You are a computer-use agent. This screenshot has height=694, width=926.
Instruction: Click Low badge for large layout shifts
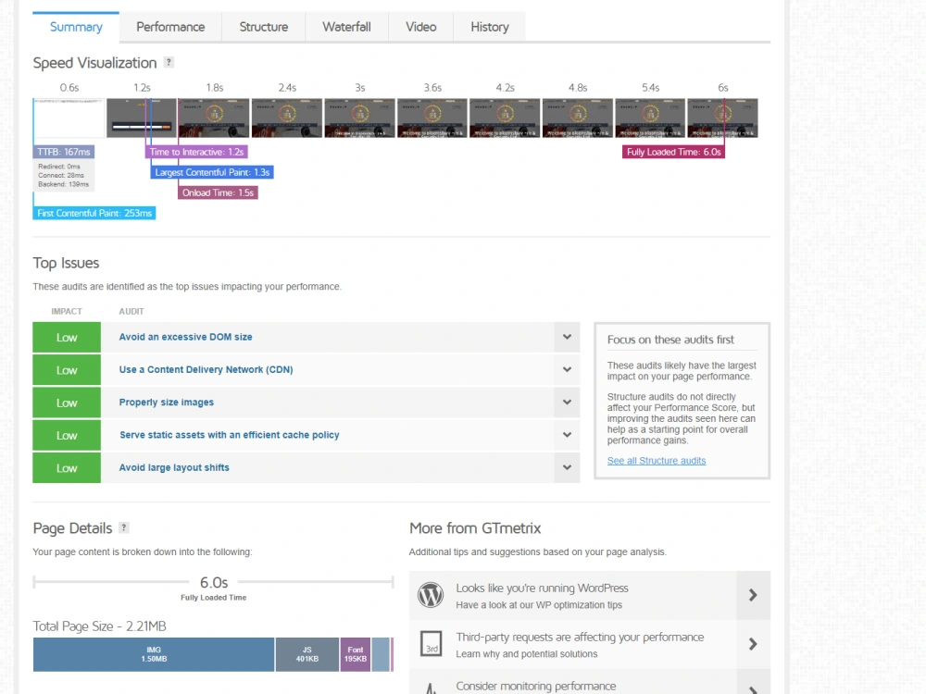[x=67, y=467]
